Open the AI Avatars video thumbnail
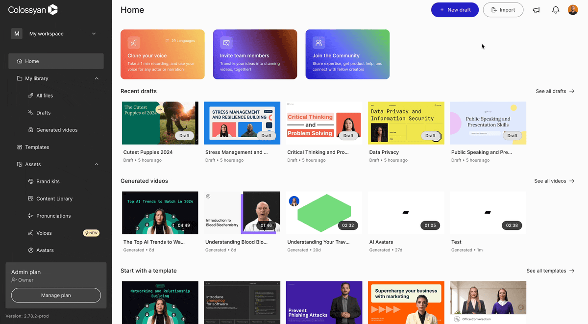 click(x=406, y=213)
